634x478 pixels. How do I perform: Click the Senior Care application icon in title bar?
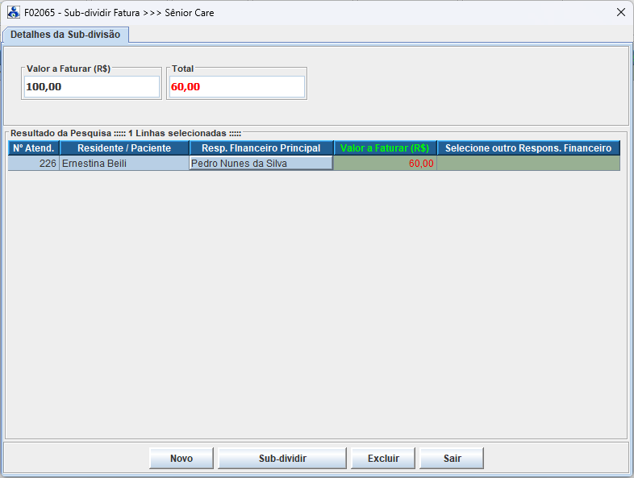coord(14,13)
